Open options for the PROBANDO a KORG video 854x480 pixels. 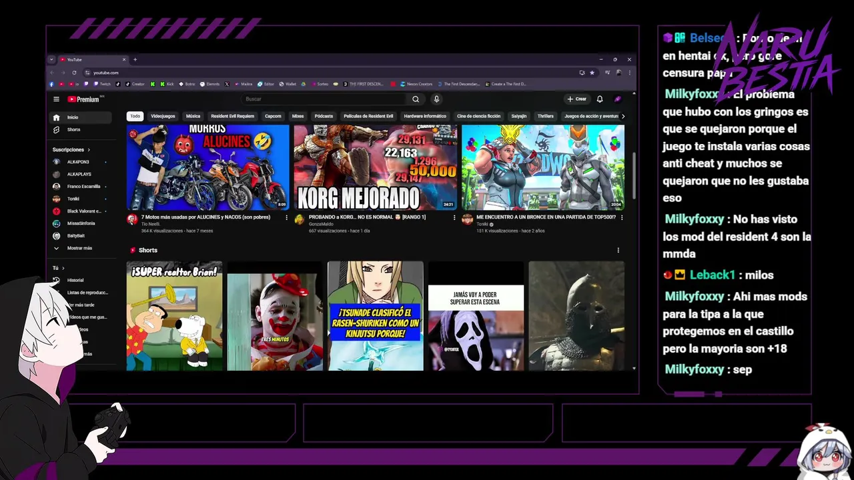coord(454,217)
